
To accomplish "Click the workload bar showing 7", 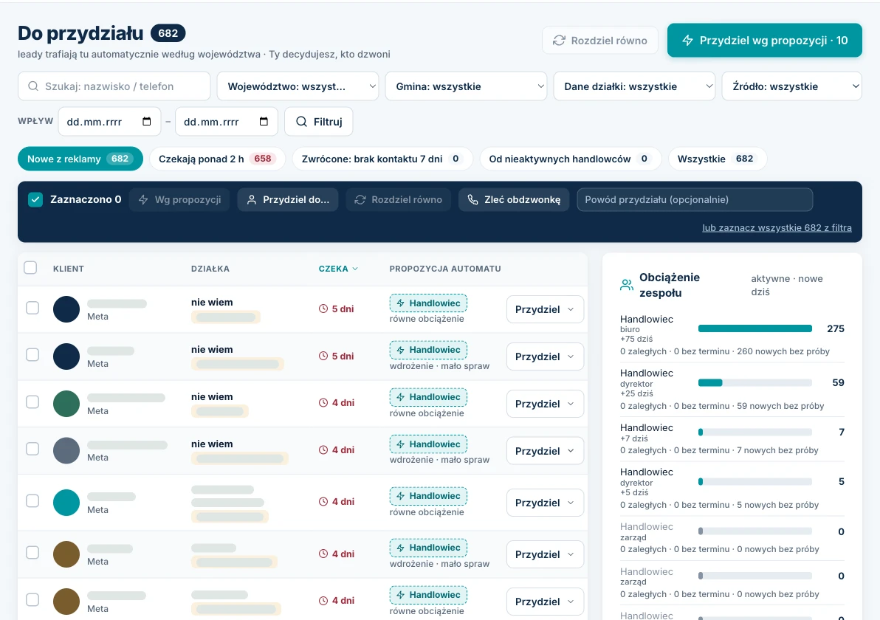I will point(754,432).
